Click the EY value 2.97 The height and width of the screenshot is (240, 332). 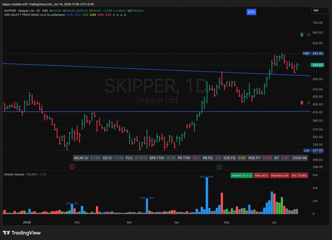(285, 158)
